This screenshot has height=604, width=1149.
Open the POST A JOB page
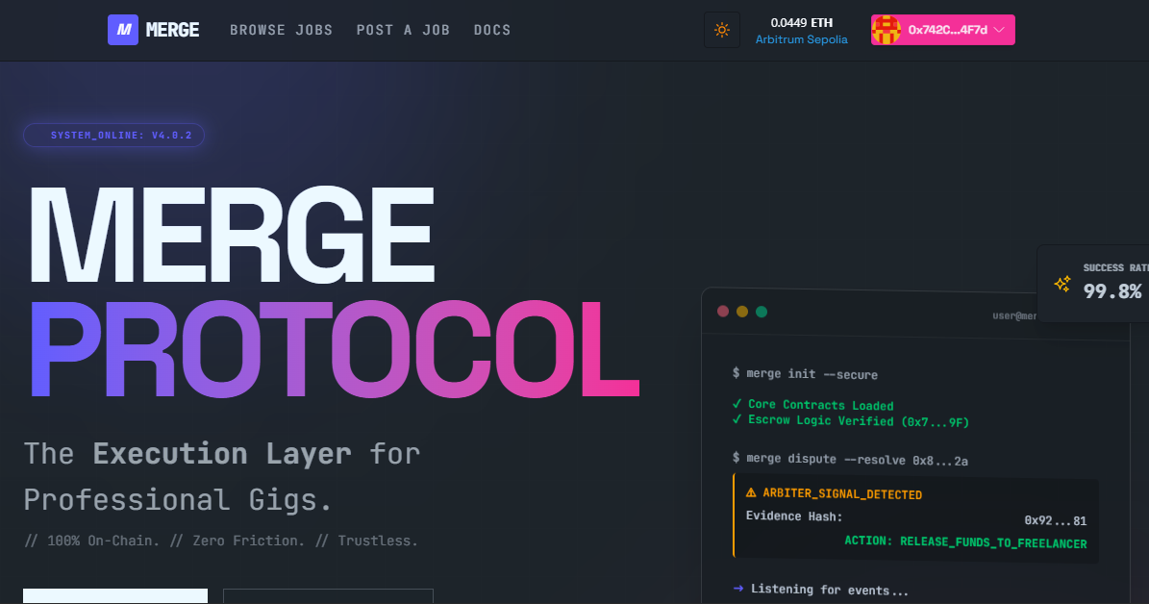[403, 30]
